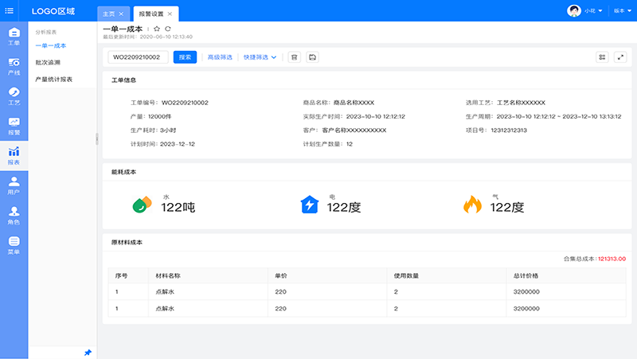Screen dimensions: 637x359
Task: Click the 计划时间 value 2023-12-12
Action: click(x=178, y=144)
